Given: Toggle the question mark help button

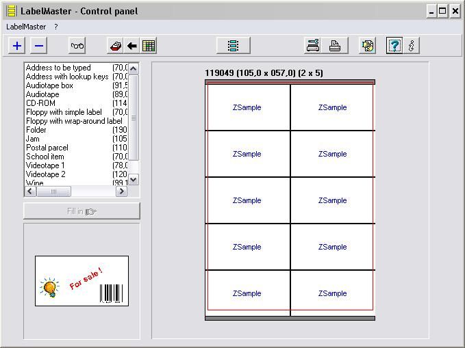Looking at the screenshot, I should pos(394,46).
